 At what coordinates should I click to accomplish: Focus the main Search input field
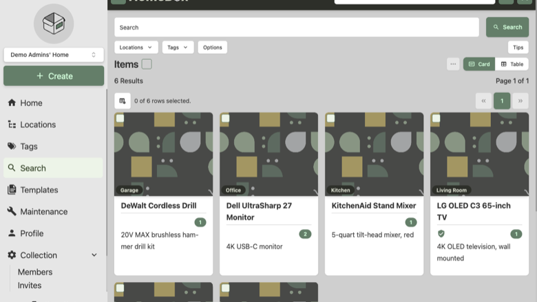pyautogui.click(x=297, y=28)
